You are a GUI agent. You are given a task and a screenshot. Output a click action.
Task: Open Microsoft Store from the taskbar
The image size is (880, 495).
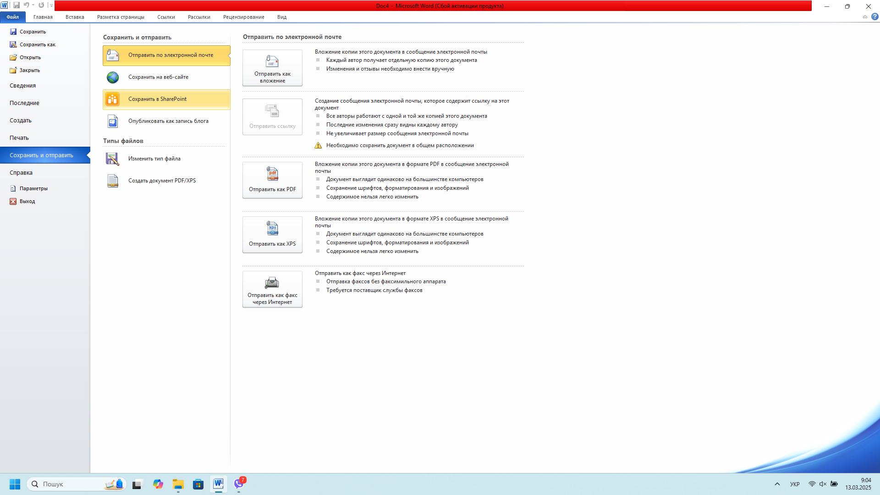pos(198,484)
